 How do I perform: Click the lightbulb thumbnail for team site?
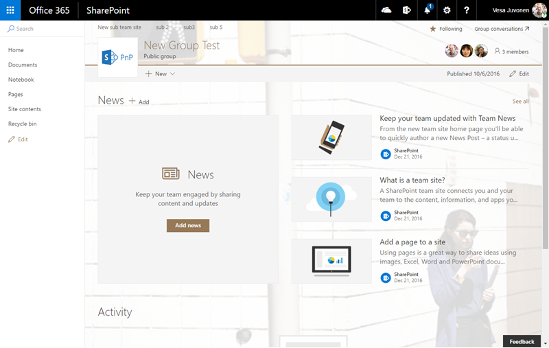click(x=331, y=200)
